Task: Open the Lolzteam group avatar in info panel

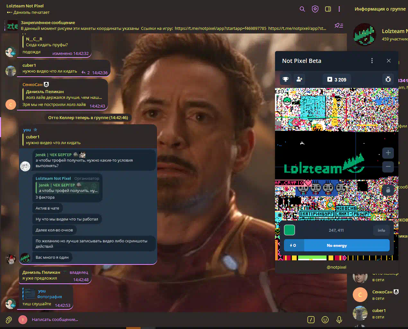Action: coord(365,34)
